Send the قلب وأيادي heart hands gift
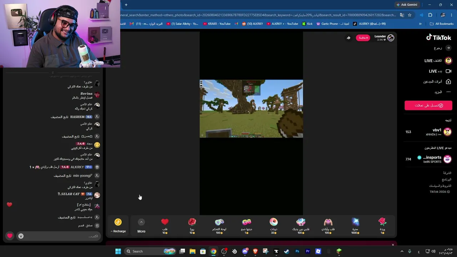457x257 pixels. [x=328, y=226]
